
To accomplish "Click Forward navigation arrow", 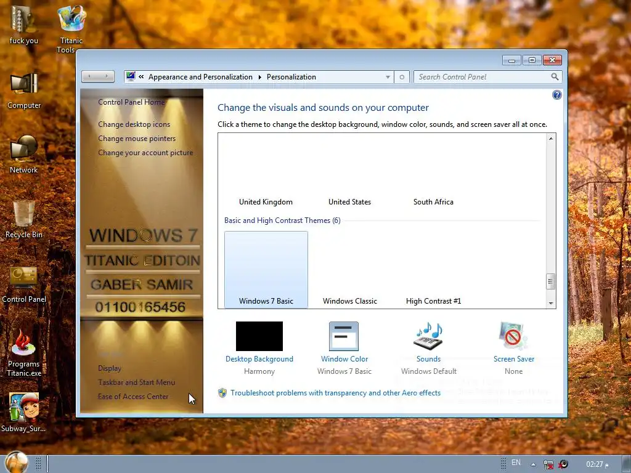I will click(107, 76).
